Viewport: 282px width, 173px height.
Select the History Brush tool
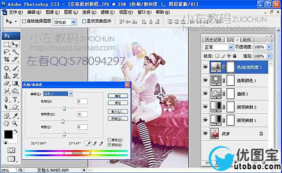[15, 76]
